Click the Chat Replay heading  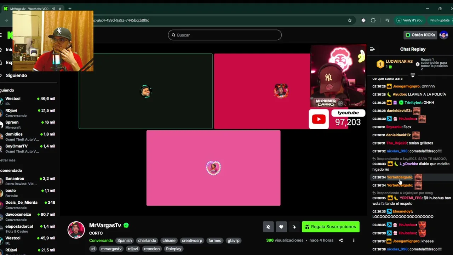click(x=413, y=49)
